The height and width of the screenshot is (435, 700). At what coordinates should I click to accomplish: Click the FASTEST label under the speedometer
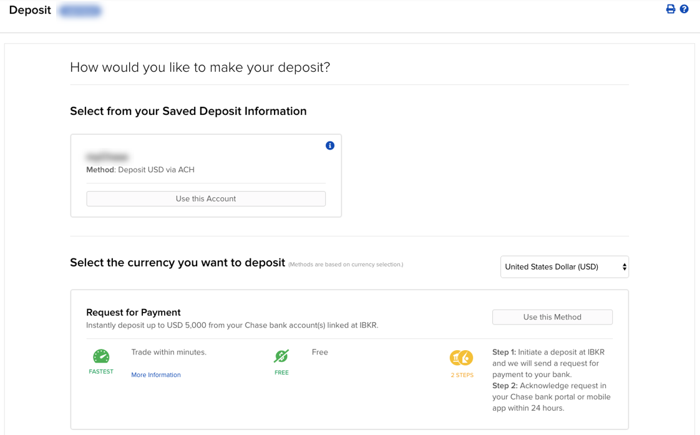(100, 371)
